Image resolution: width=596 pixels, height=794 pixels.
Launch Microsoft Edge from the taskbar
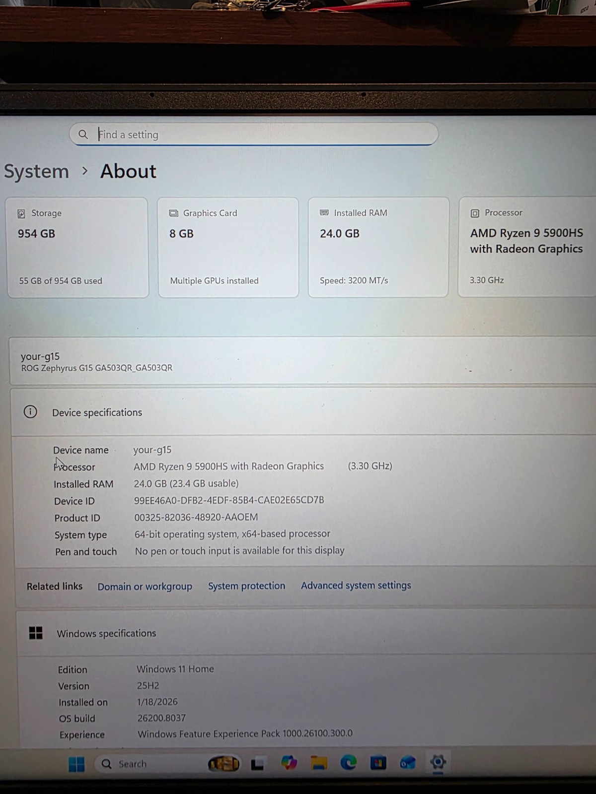pos(348,762)
